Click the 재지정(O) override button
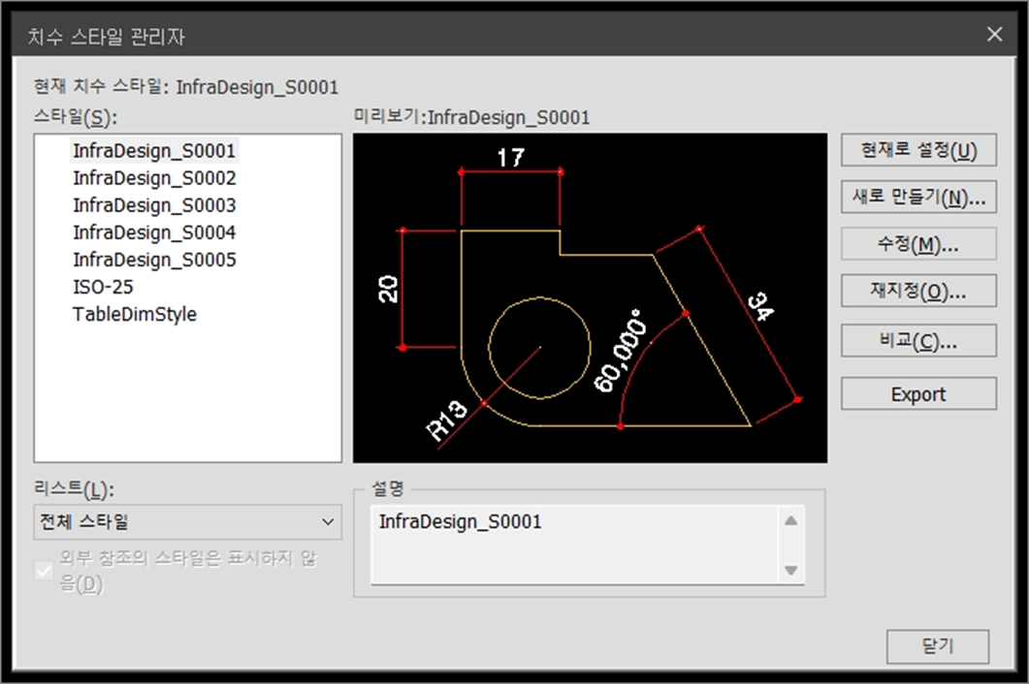Image resolution: width=1029 pixels, height=684 pixels. pyautogui.click(x=918, y=291)
